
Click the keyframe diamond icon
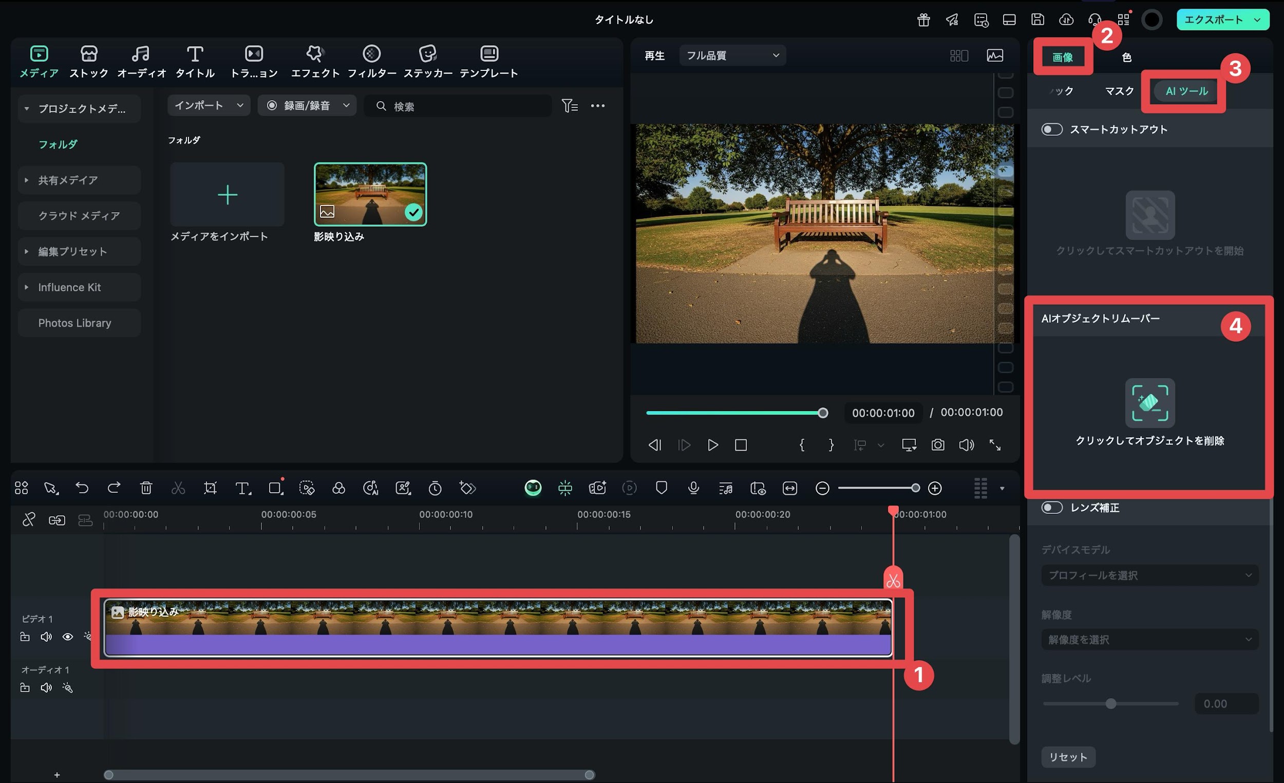pos(467,488)
